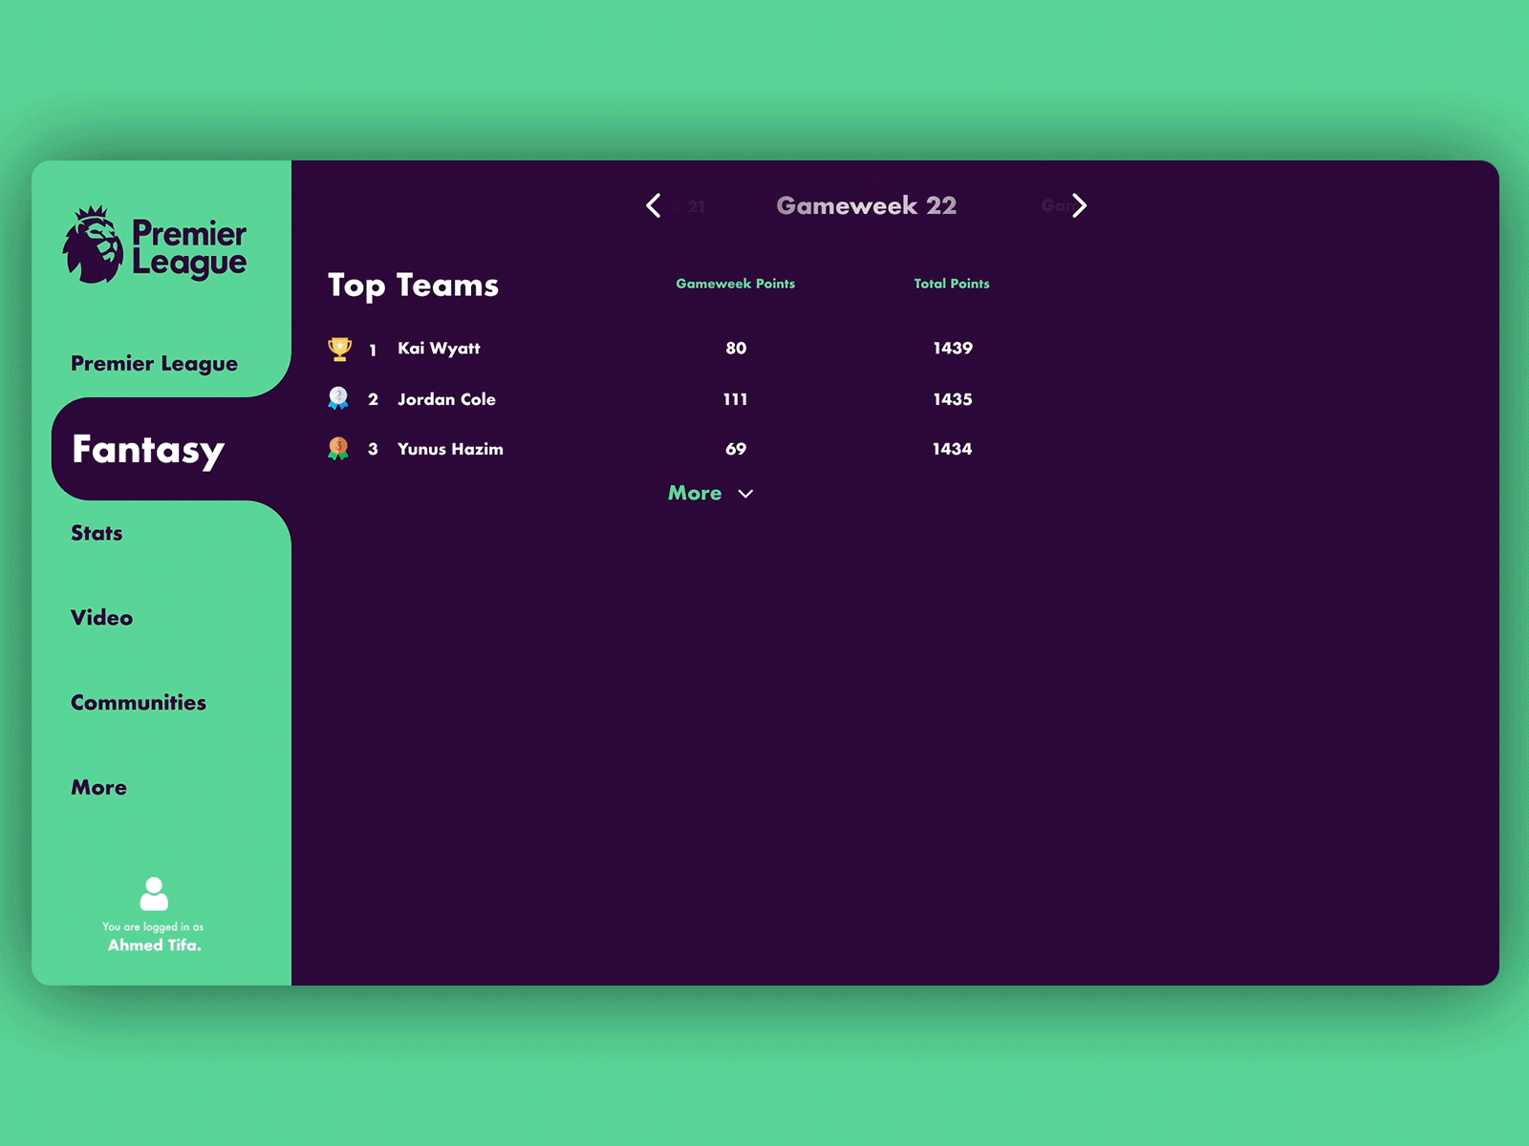Open the Premier League nav section
The image size is (1529, 1146).
coord(153,364)
